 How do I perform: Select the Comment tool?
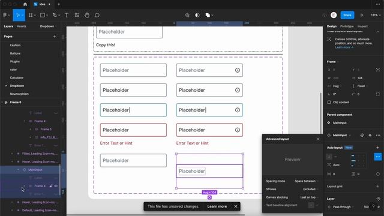(x=97, y=15)
